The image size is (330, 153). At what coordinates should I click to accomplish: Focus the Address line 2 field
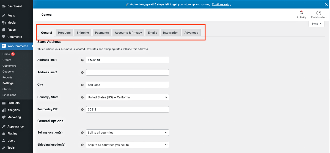(127, 72)
